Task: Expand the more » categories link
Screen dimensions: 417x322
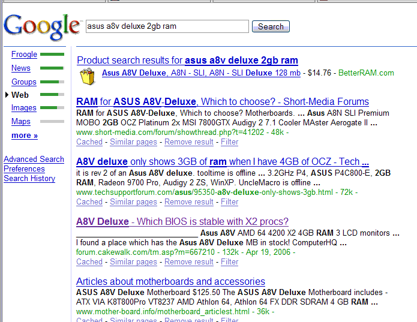Action: pyautogui.click(x=25, y=136)
